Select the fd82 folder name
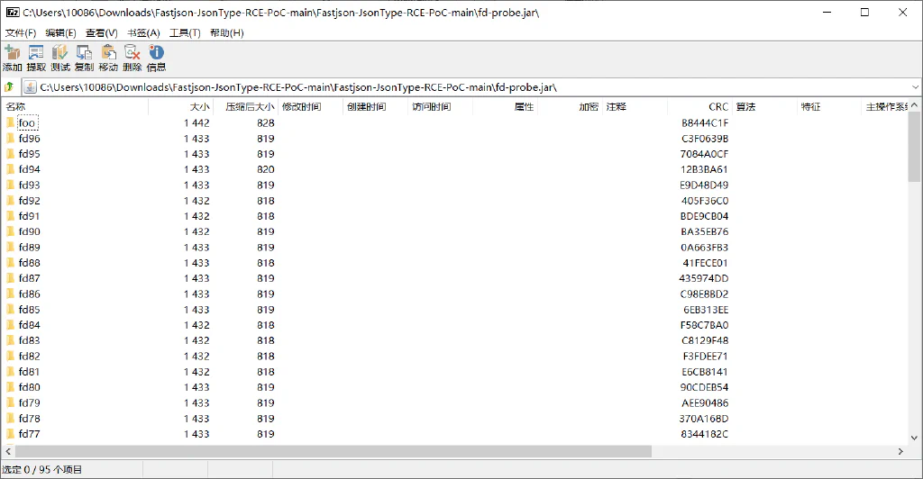 [x=30, y=357]
